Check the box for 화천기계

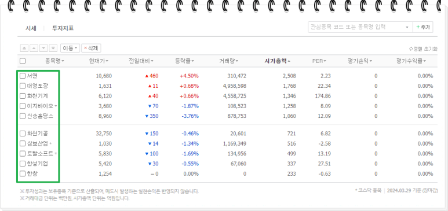click(23, 96)
